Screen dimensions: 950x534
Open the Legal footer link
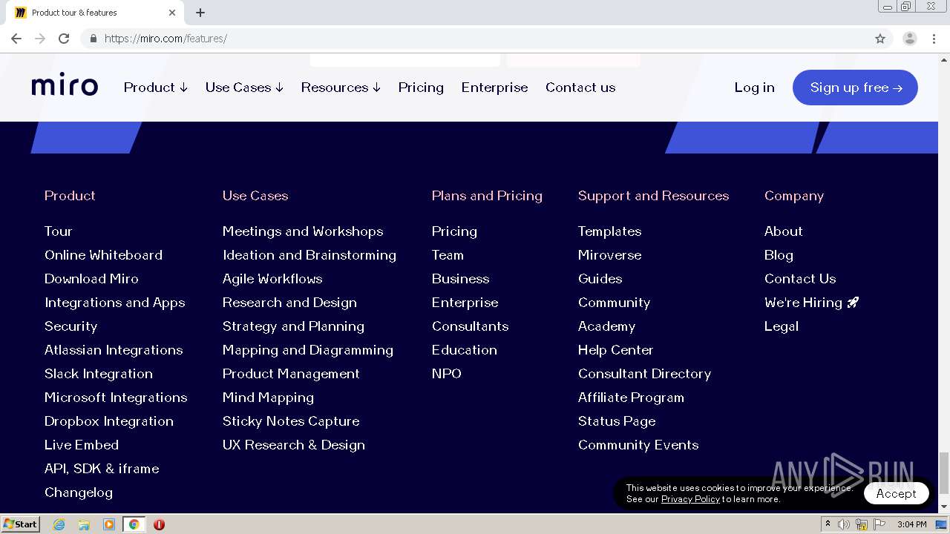[x=782, y=326]
